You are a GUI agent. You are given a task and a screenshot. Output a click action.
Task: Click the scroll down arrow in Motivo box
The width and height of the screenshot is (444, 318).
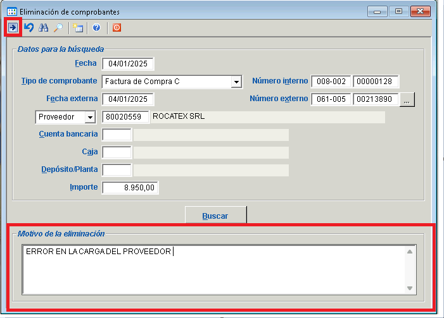[410, 288]
